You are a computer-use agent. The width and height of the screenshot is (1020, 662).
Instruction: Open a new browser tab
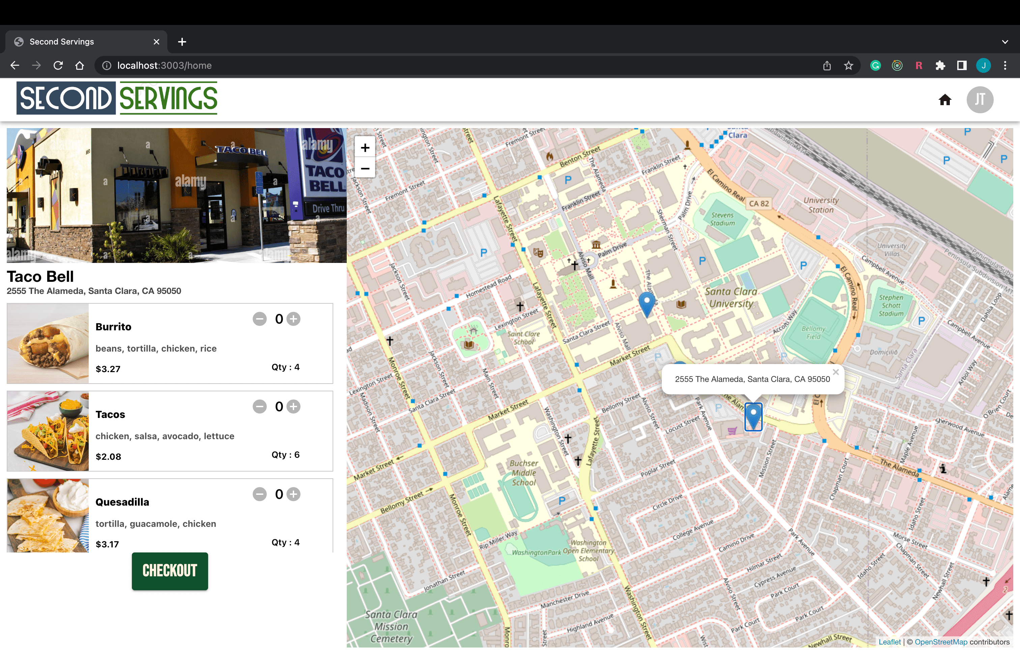182,41
